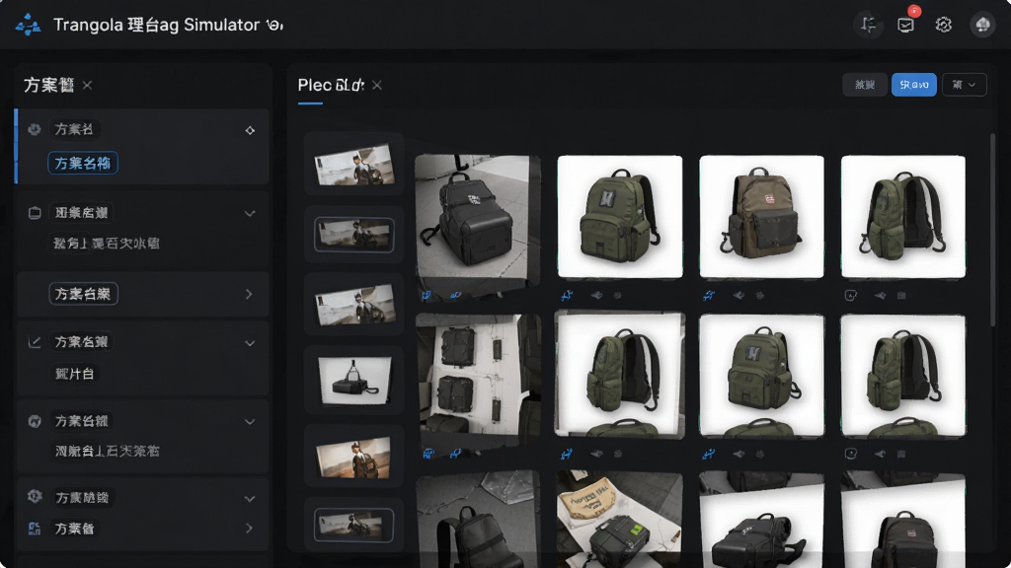
Task: Click the grey arrow icon under the brown backpack image
Action: point(739,296)
